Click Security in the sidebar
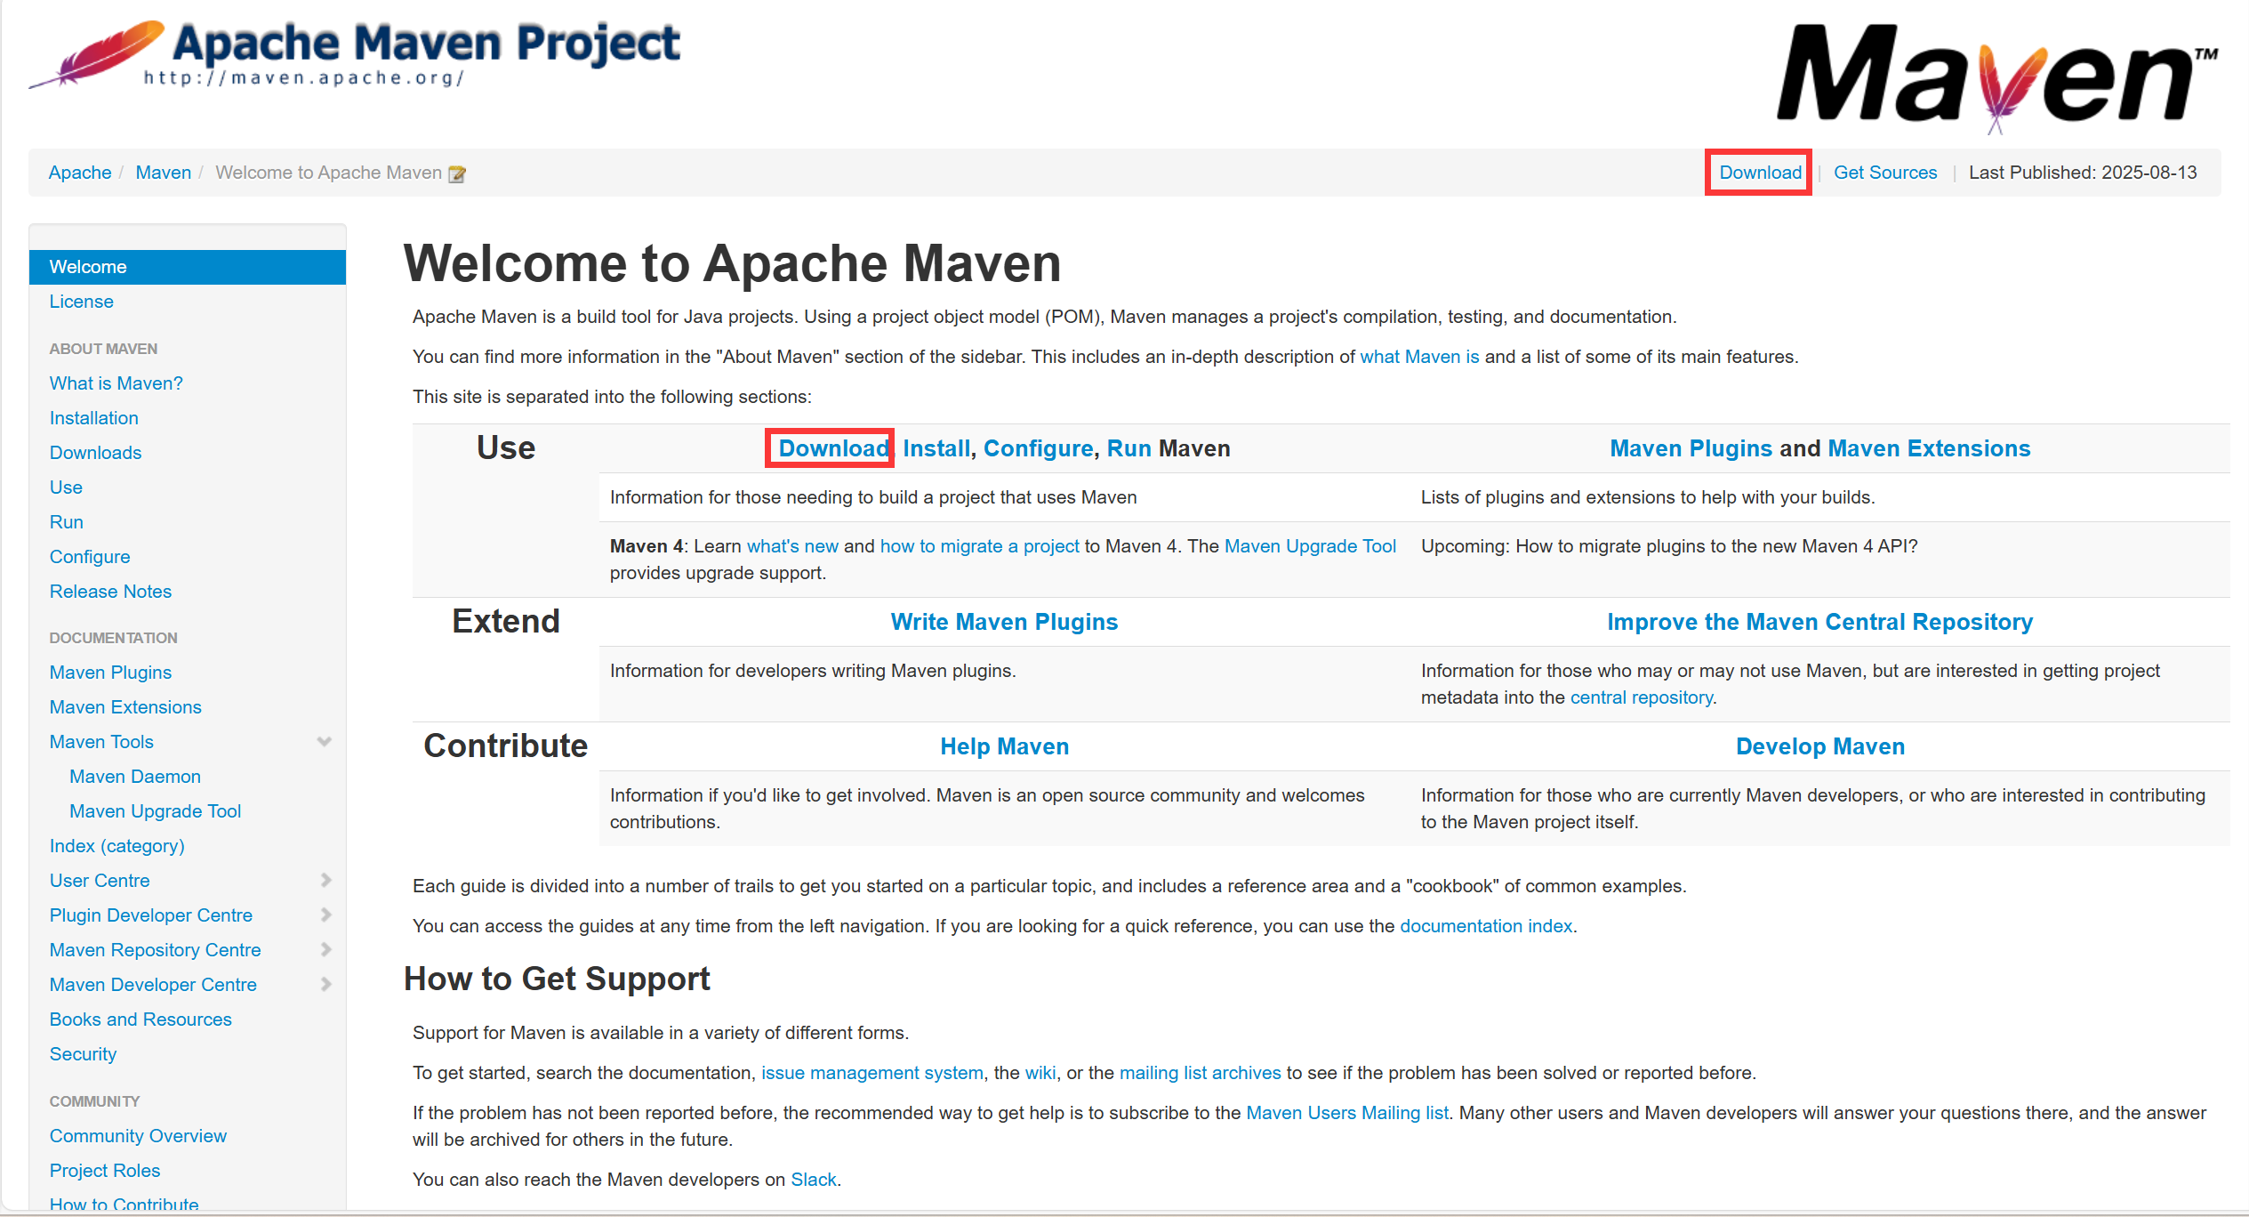Image resolution: width=2249 pixels, height=1217 pixels. [x=83, y=1054]
